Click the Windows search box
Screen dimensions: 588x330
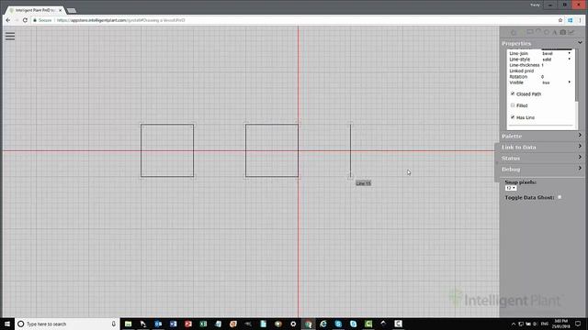click(x=67, y=324)
